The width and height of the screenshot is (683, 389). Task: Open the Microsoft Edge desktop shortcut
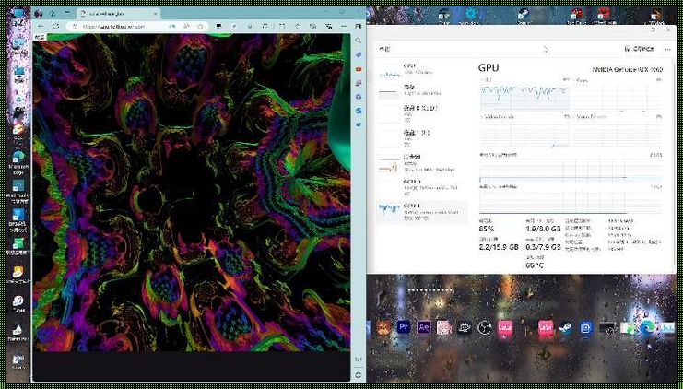click(18, 163)
